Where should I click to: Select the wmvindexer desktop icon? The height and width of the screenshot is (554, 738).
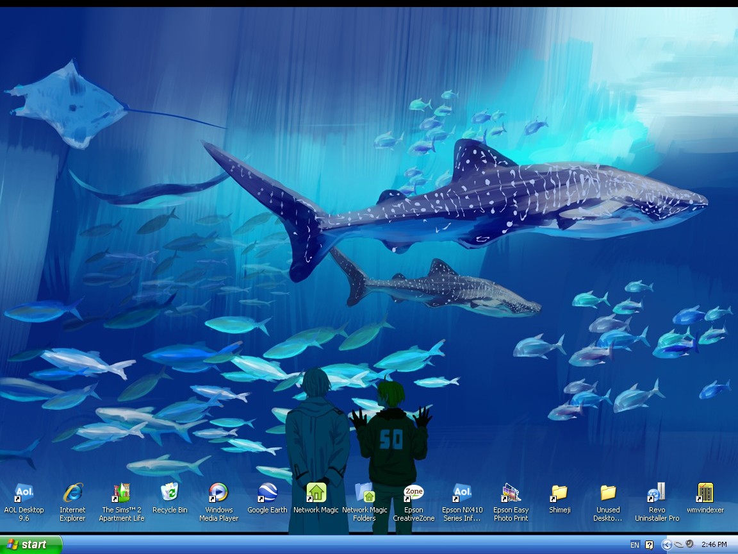[x=705, y=498]
